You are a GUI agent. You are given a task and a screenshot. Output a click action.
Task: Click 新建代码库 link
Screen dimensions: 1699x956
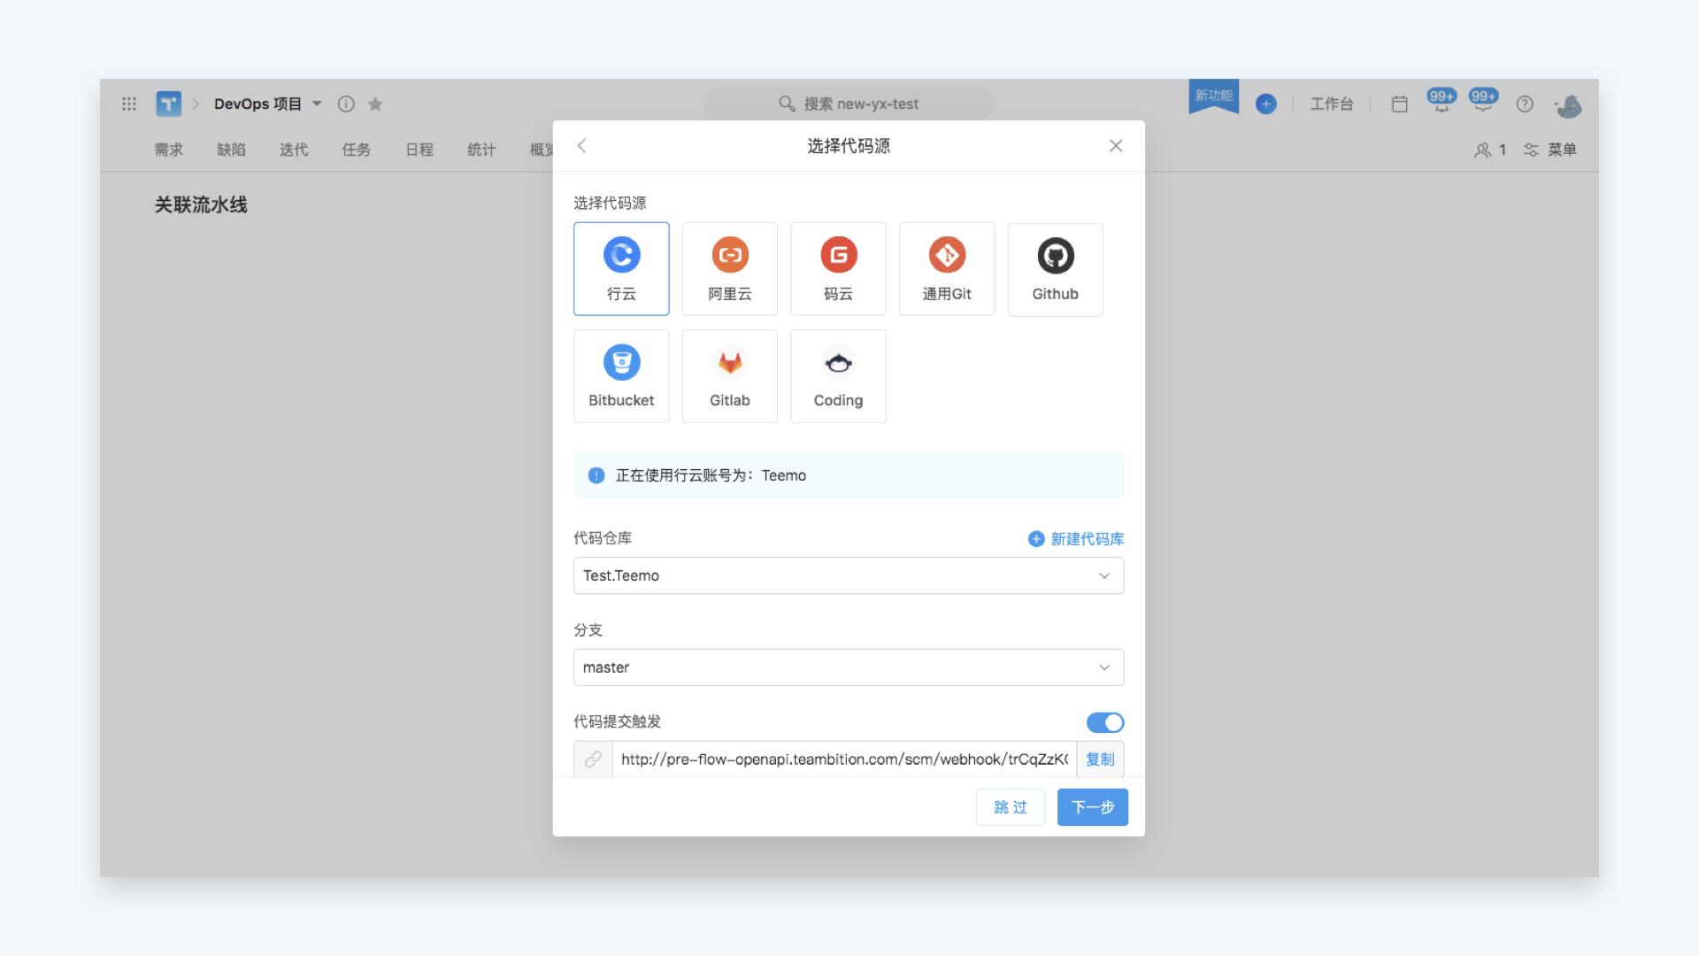pos(1076,539)
